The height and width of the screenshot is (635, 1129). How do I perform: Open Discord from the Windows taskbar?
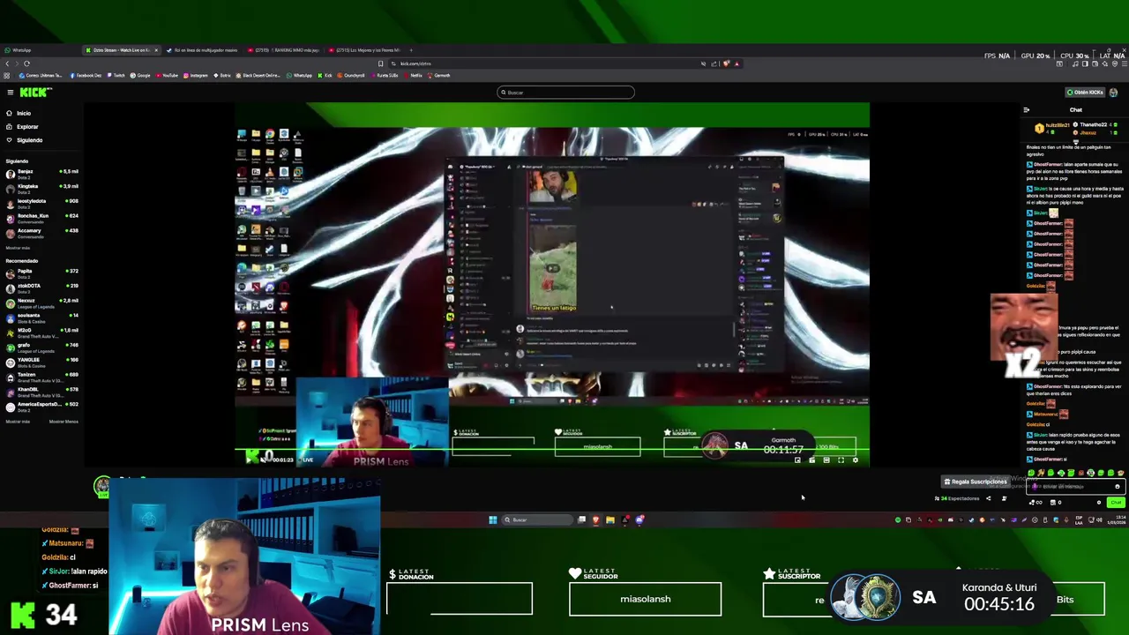[x=639, y=519]
